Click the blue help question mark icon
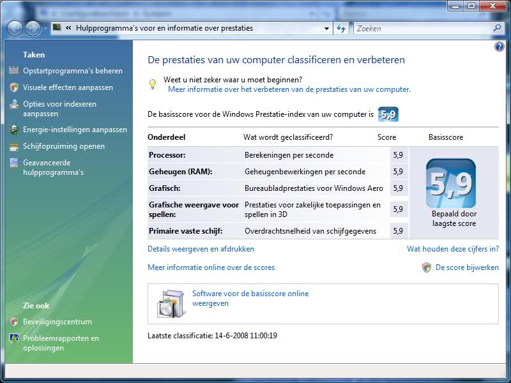This screenshot has height=383, width=511. tap(500, 47)
